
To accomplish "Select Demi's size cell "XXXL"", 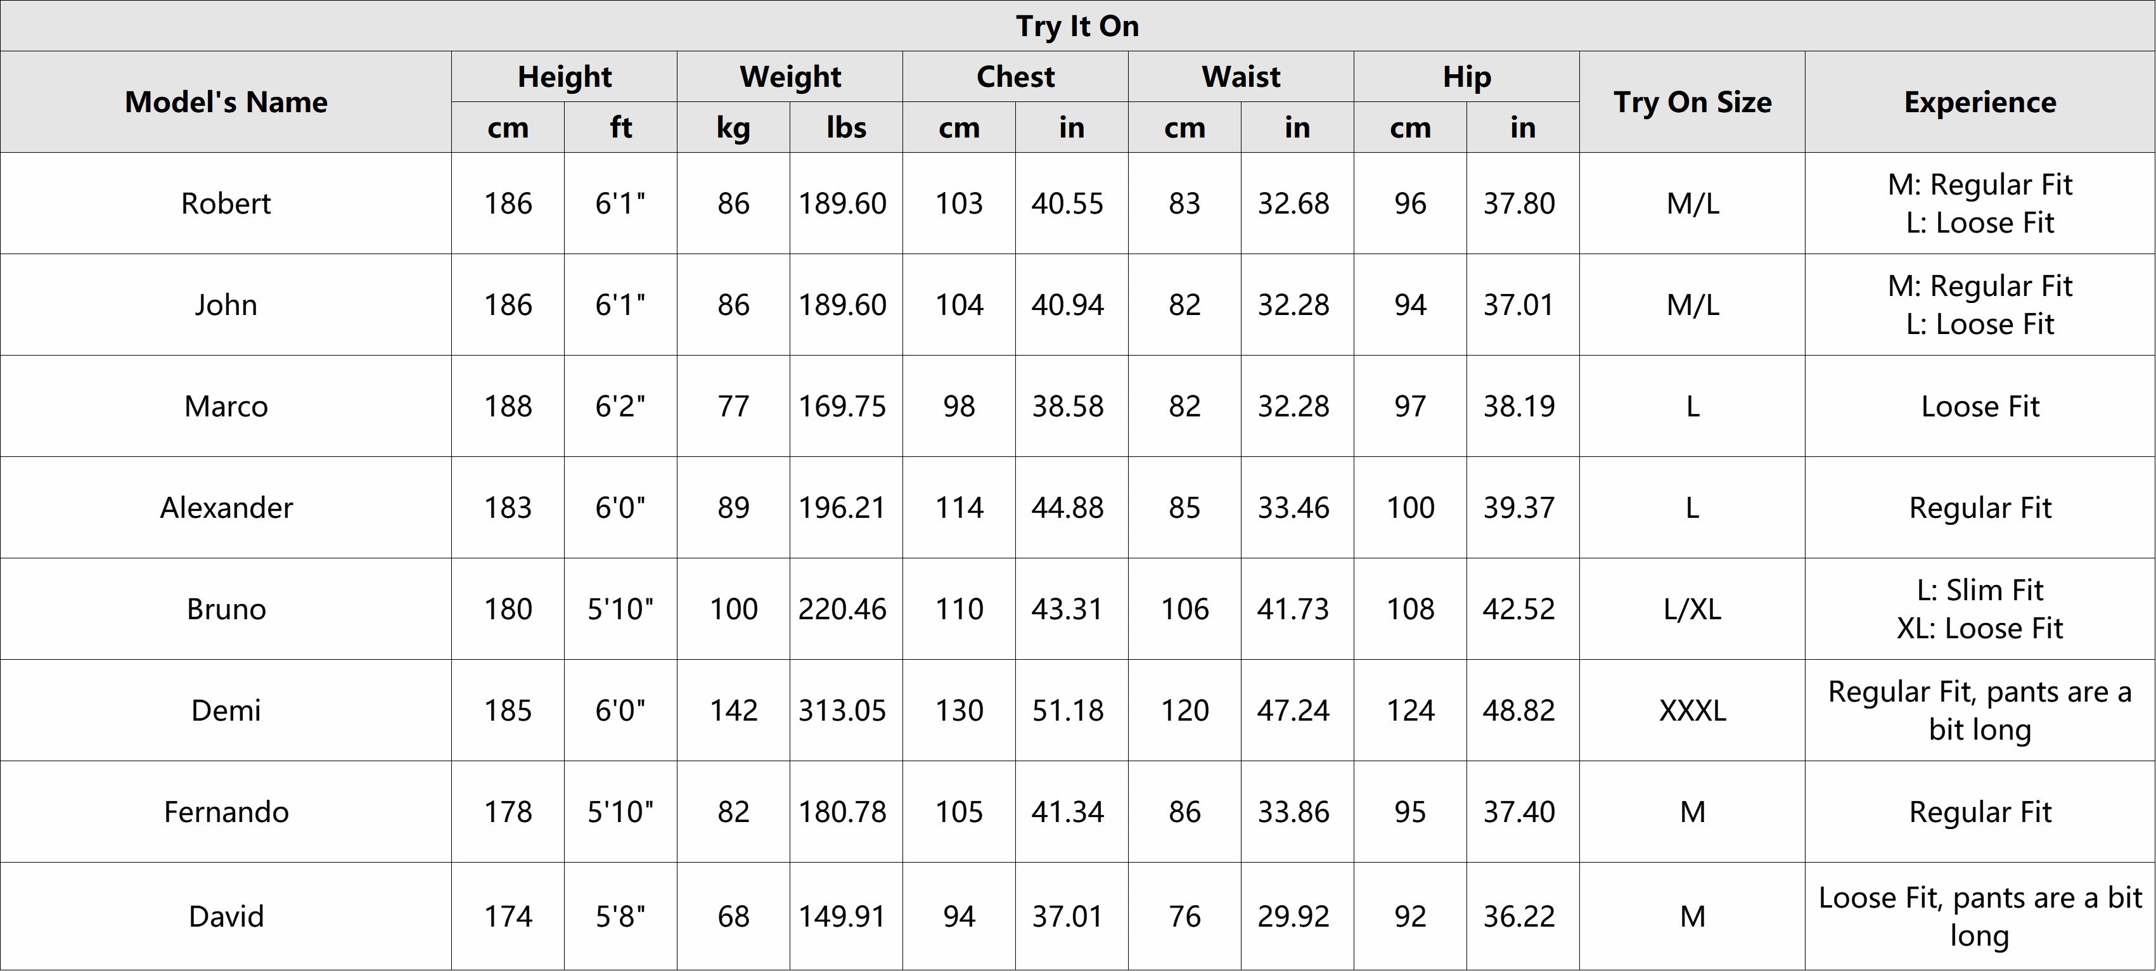I will click(x=1691, y=711).
